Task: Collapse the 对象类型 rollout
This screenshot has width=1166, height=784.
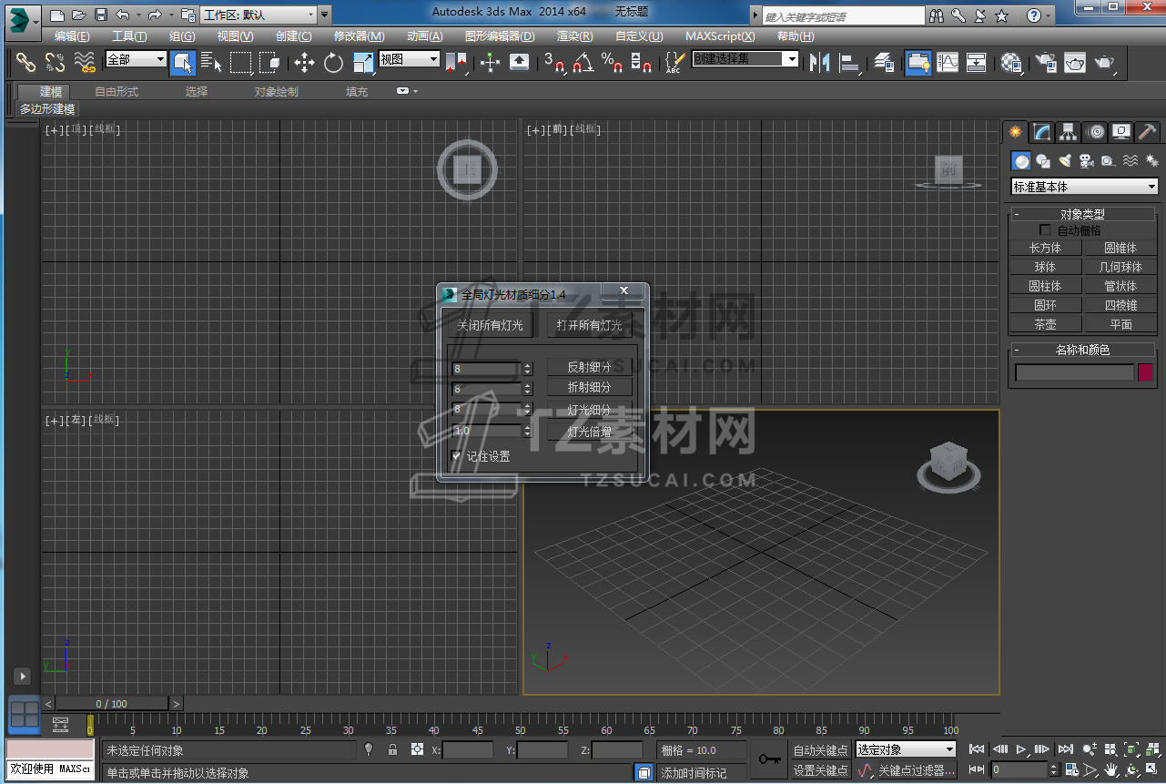Action: coord(1082,214)
